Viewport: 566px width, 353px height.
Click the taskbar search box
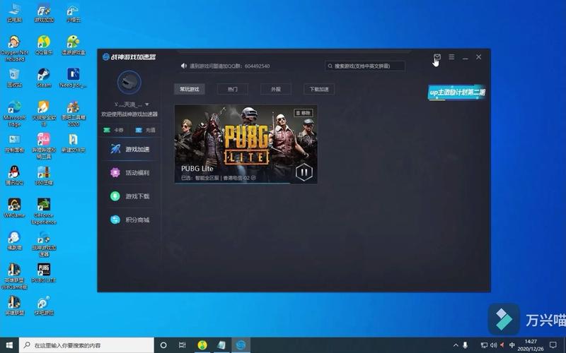click(x=86, y=345)
